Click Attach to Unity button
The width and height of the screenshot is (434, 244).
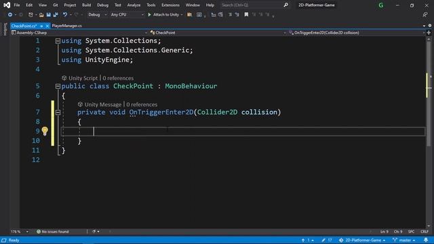(x=165, y=15)
